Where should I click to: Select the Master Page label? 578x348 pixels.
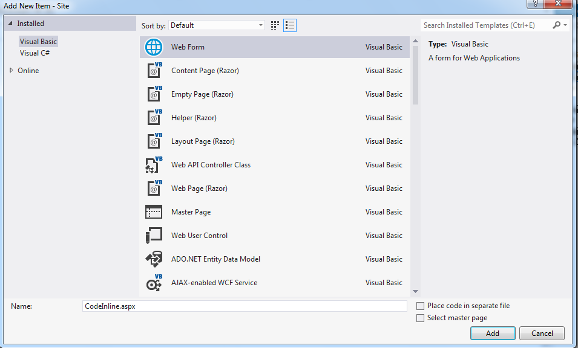click(x=191, y=212)
